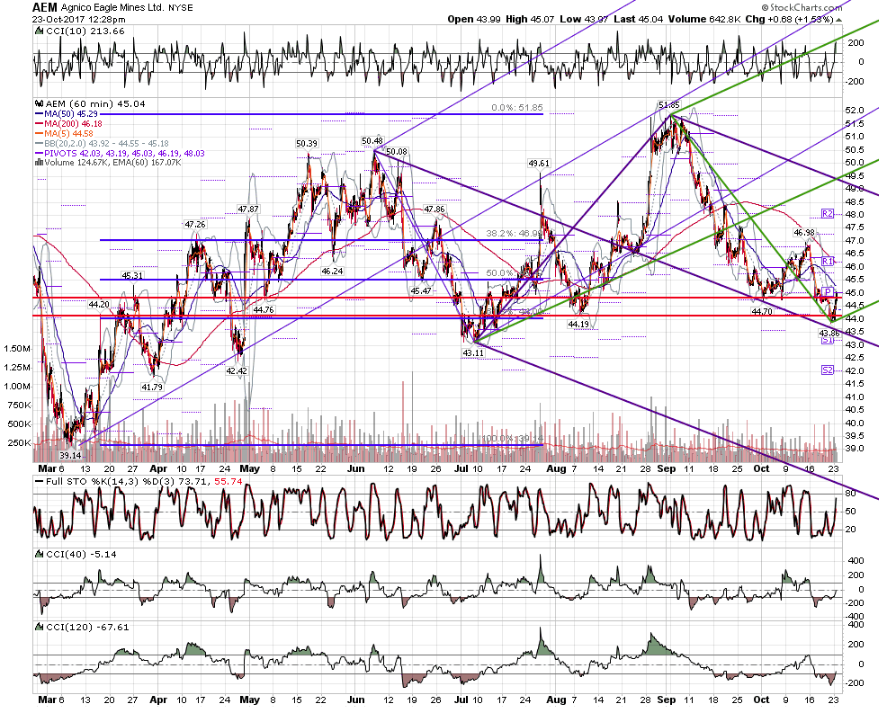The image size is (887, 713).
Task: Click the green up arrow beside Chg
Action: [838, 20]
